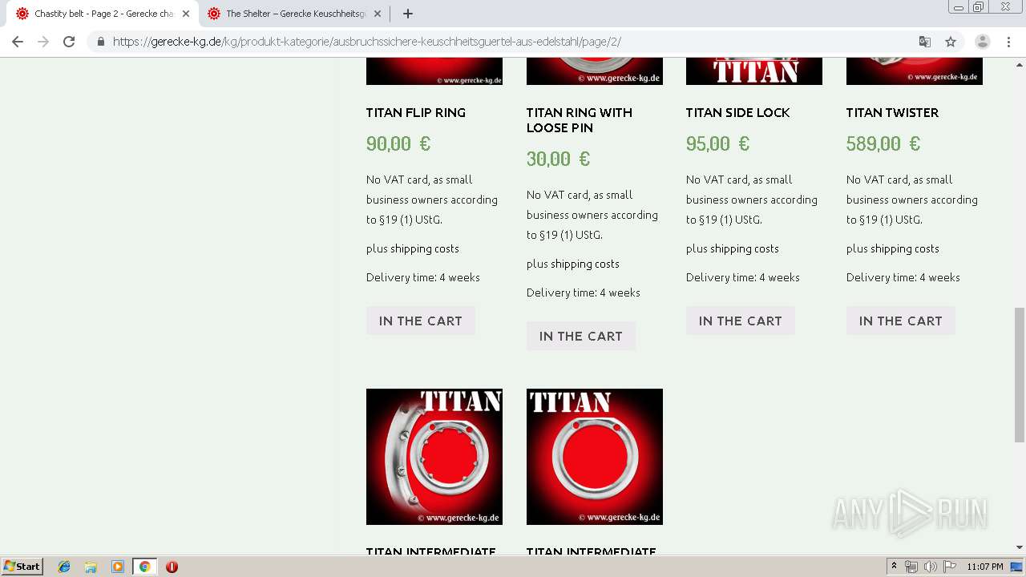Click 'plus shipping costs' under Titan Twister
Viewport: 1026px width, 577px height.
(x=893, y=248)
